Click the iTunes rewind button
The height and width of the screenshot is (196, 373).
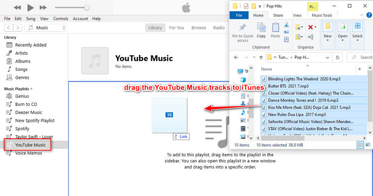click(x=17, y=7)
